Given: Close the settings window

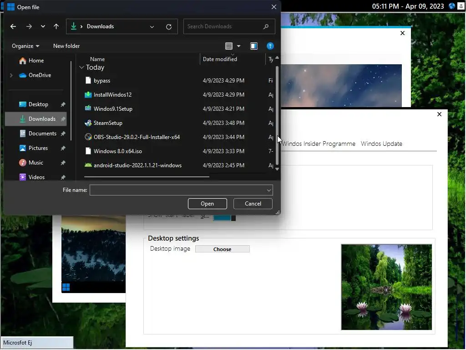Looking at the screenshot, I should point(439,114).
